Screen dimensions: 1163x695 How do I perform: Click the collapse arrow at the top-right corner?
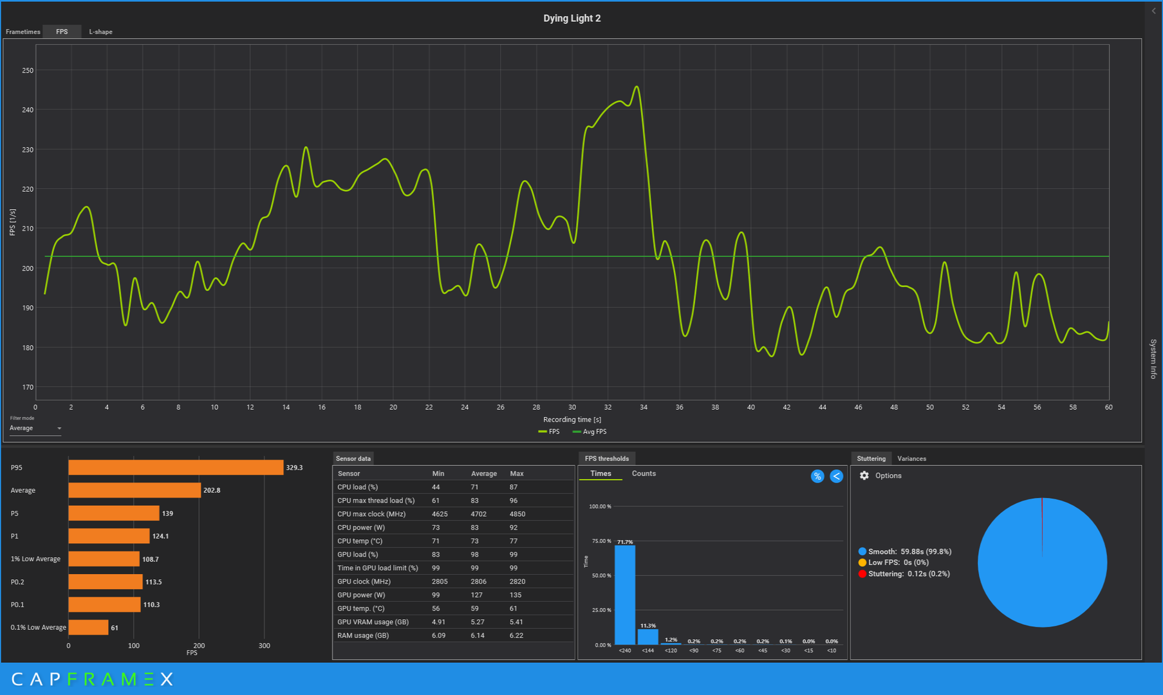(1153, 11)
